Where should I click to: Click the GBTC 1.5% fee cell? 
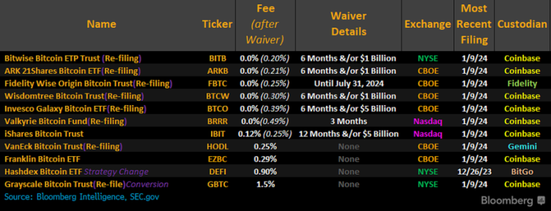(265, 184)
